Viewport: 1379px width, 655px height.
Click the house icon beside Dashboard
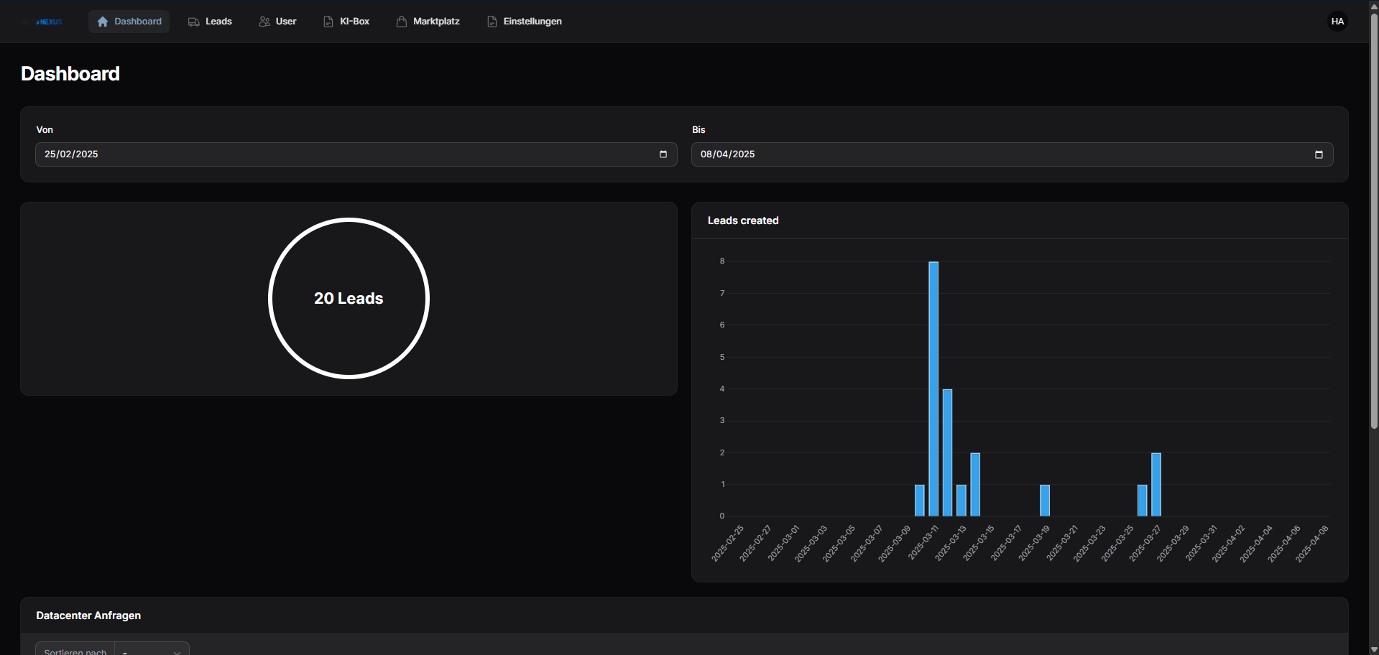coord(103,22)
